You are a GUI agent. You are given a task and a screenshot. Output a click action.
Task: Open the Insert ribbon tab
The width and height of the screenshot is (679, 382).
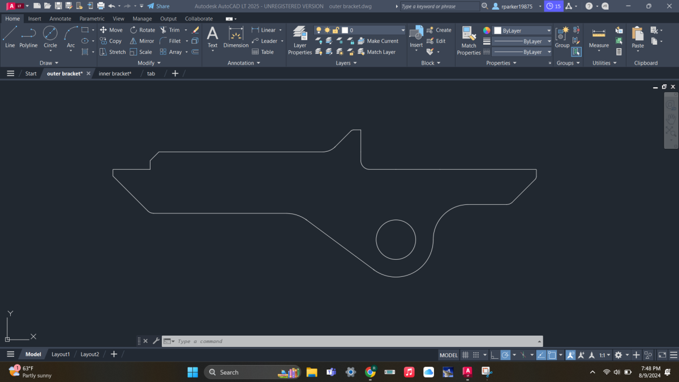pyautogui.click(x=35, y=19)
